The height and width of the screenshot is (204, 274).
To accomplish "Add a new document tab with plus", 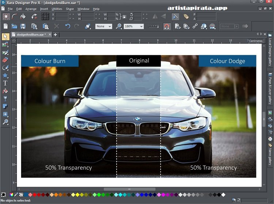I will pyautogui.click(x=56, y=35).
